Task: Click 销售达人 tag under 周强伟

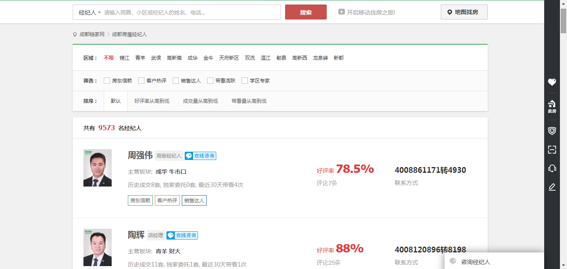Action: 194,201
